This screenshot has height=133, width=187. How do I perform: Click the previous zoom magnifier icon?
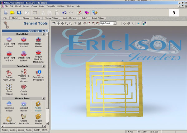pos(75,23)
